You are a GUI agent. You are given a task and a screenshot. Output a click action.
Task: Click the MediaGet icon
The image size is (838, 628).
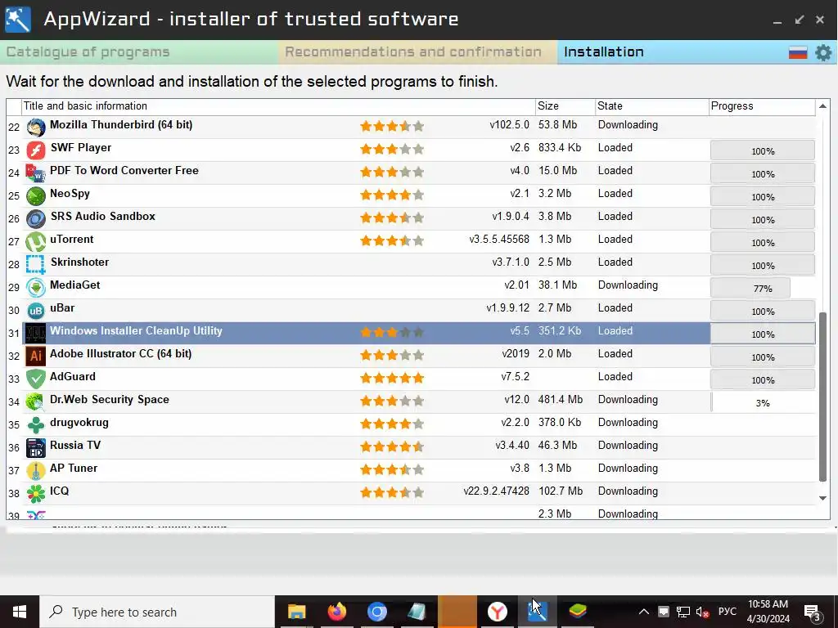(x=36, y=288)
